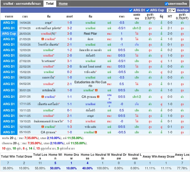
Task: Toggle the แสดงรายละเอียด checkbox
Action: click(x=167, y=4)
